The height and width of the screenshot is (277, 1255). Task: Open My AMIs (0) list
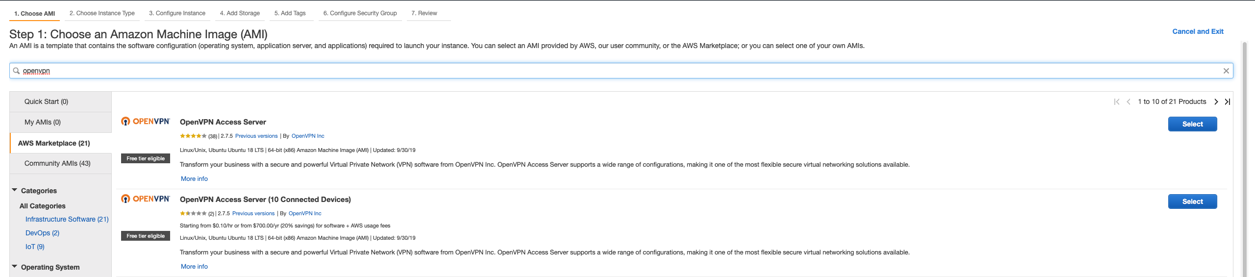coord(61,122)
